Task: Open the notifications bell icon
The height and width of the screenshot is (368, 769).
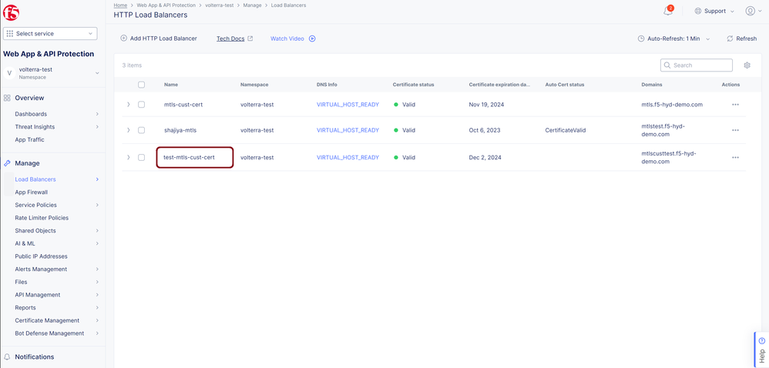Action: (x=667, y=11)
